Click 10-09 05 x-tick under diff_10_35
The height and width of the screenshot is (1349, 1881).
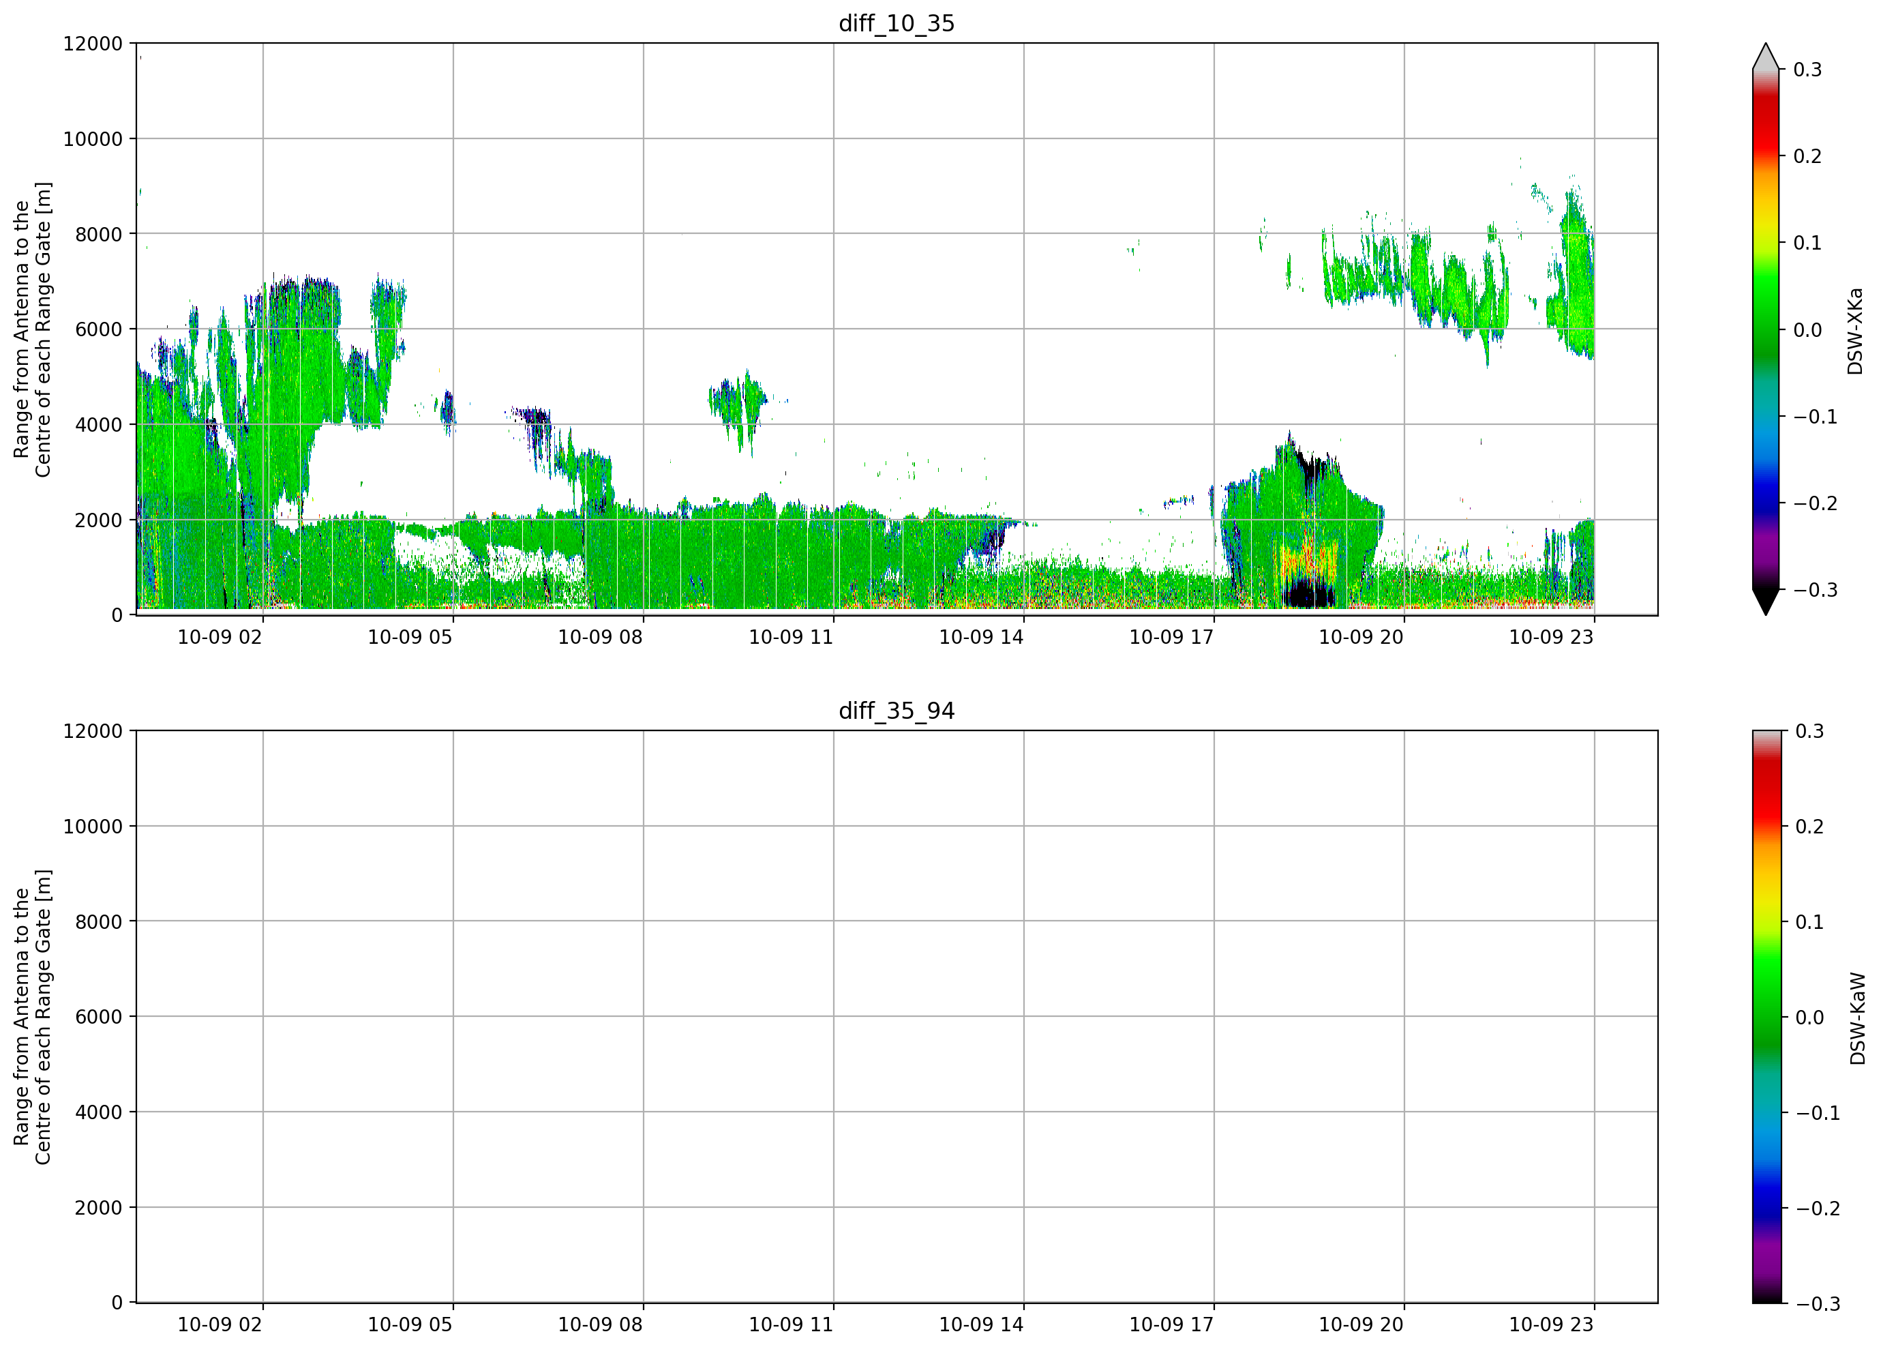410,637
